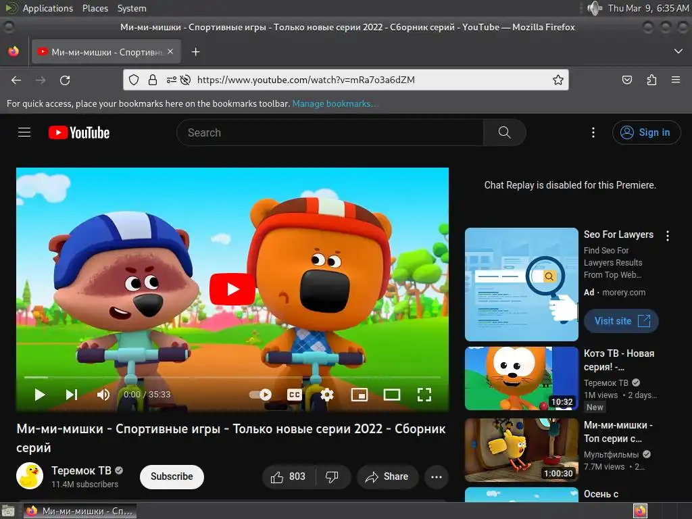Click the Sign in button

click(646, 132)
